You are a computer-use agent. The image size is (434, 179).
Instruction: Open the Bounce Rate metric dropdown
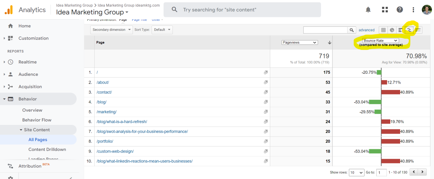pos(381,41)
